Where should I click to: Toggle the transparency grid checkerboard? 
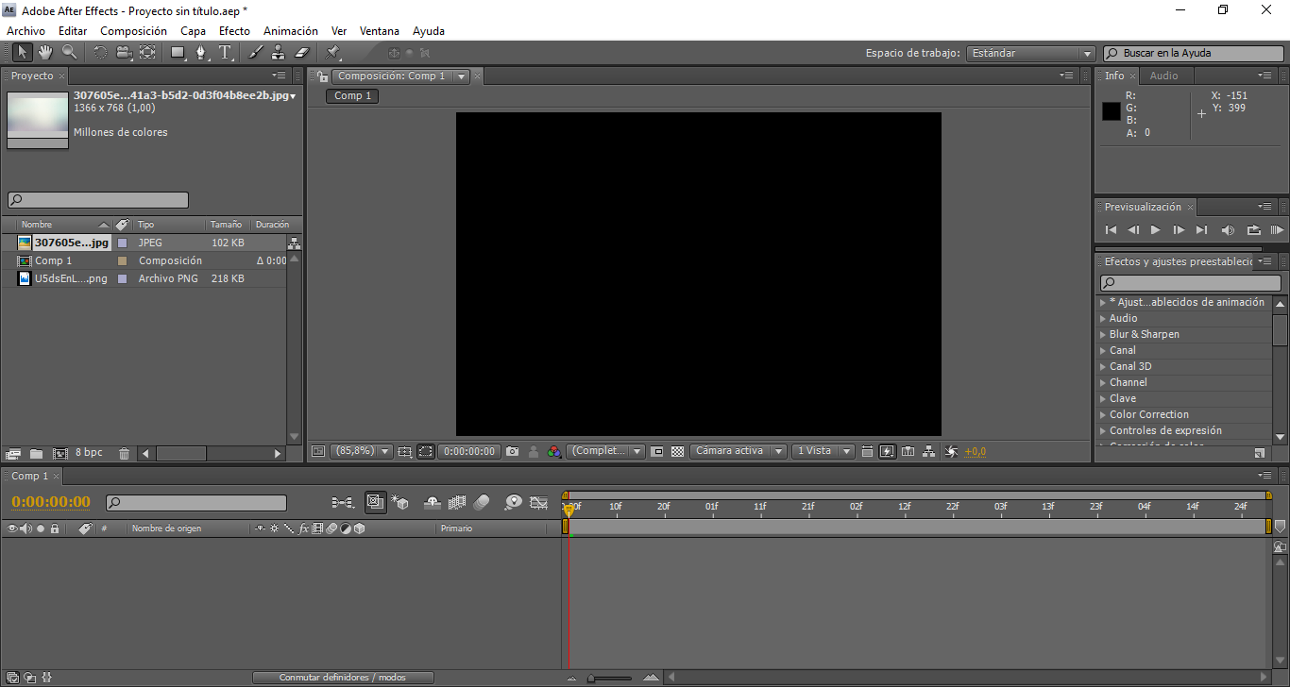677,452
